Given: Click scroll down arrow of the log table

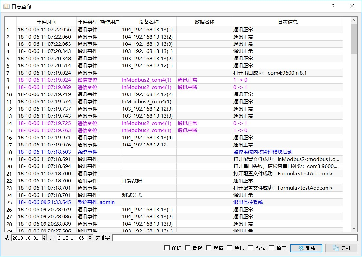Looking at the screenshot, I should pos(354,228).
